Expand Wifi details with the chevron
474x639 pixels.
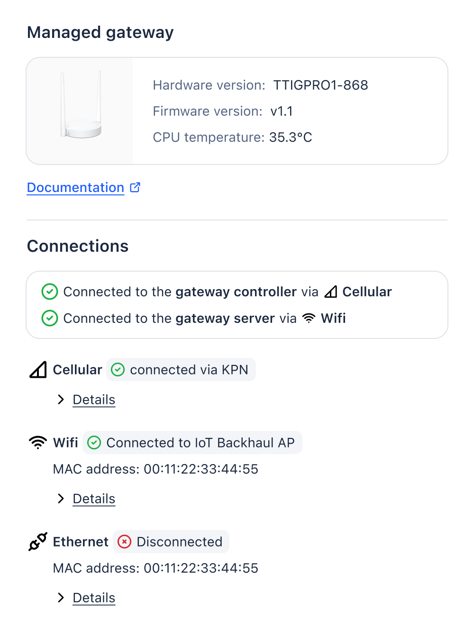coord(61,499)
